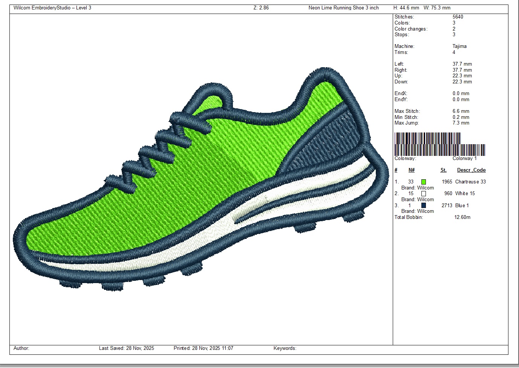Viewport: 519px width, 368px height.
Task: Click the Last Saved date in the footer
Action: click(126, 348)
